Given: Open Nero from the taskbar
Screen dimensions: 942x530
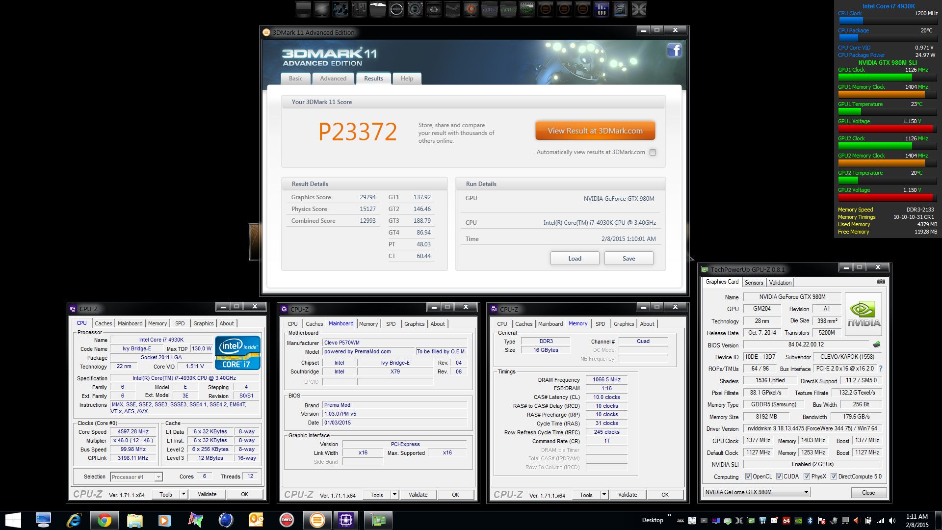Looking at the screenshot, I should [x=287, y=520].
